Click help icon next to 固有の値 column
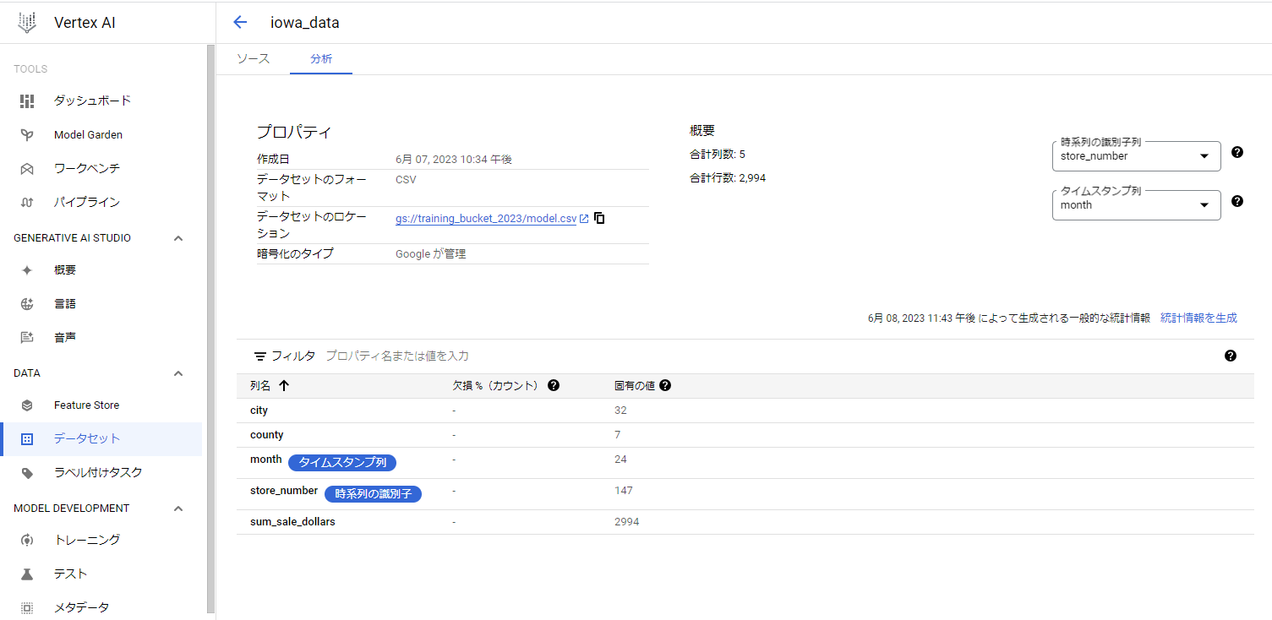 tap(665, 386)
